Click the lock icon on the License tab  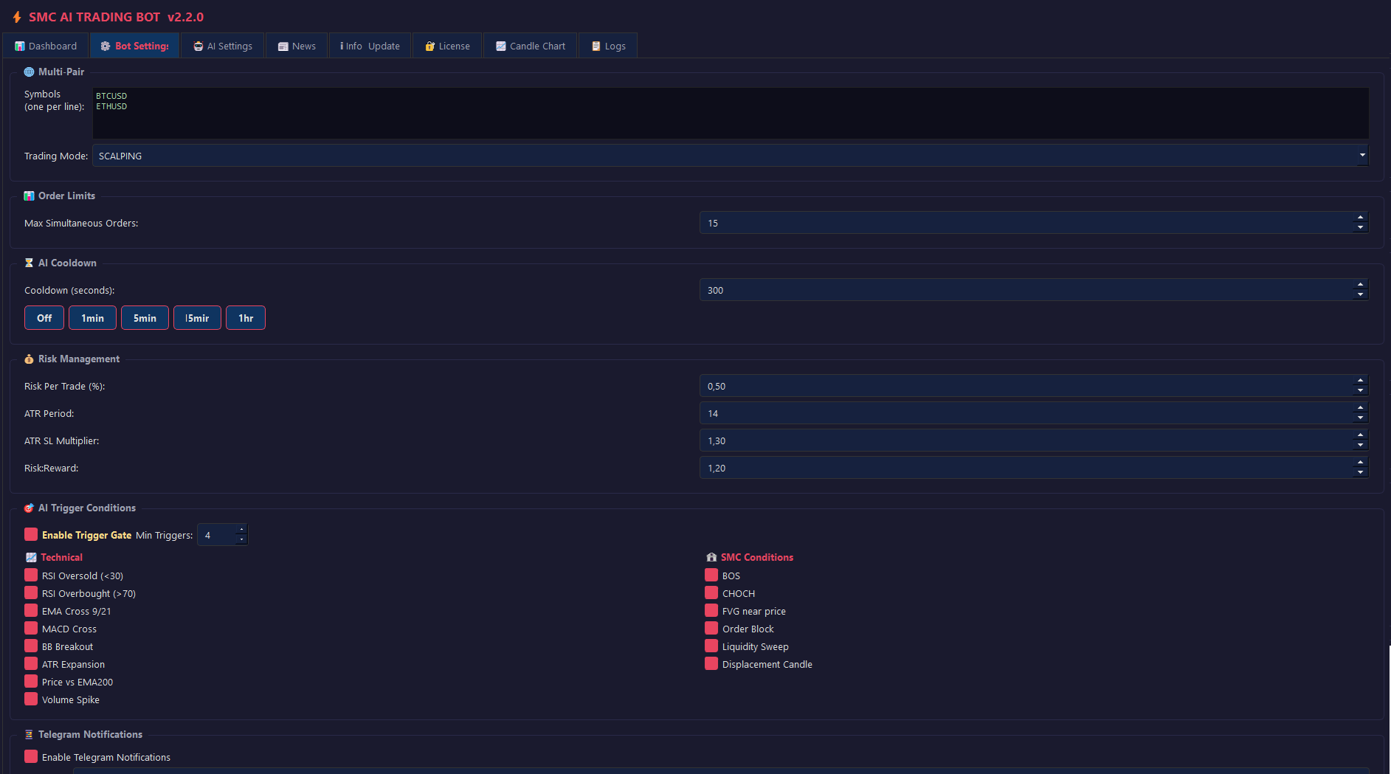point(429,46)
